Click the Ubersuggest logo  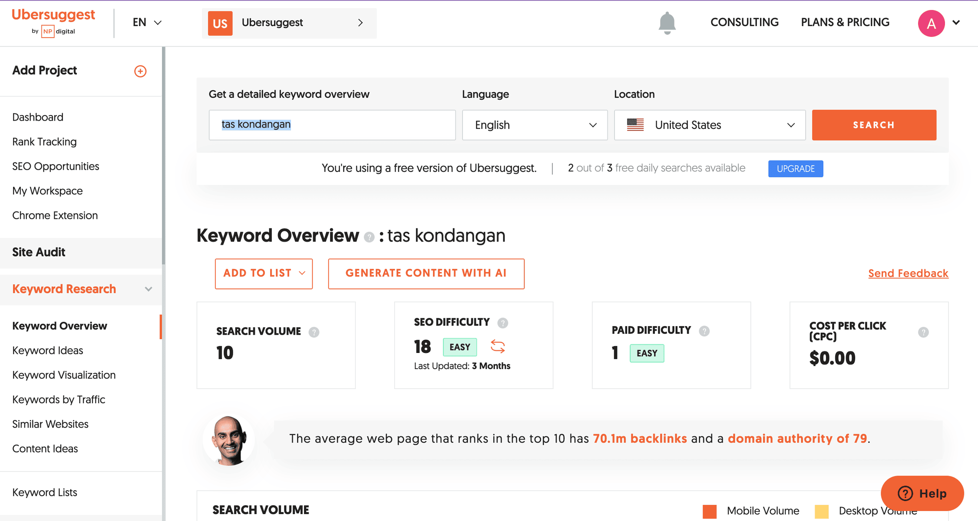point(53,22)
